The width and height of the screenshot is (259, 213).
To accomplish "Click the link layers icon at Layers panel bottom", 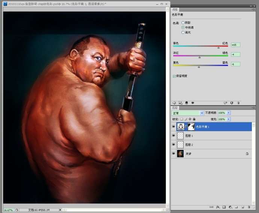I will [x=211, y=207].
